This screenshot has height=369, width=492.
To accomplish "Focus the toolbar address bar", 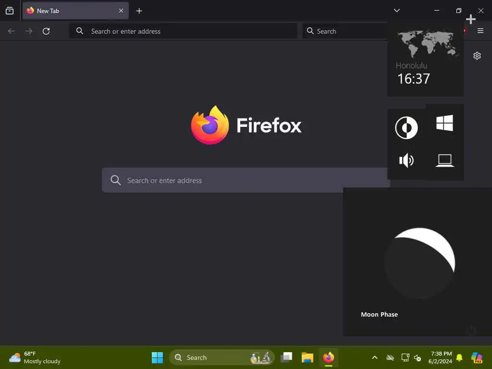I will tap(183, 31).
